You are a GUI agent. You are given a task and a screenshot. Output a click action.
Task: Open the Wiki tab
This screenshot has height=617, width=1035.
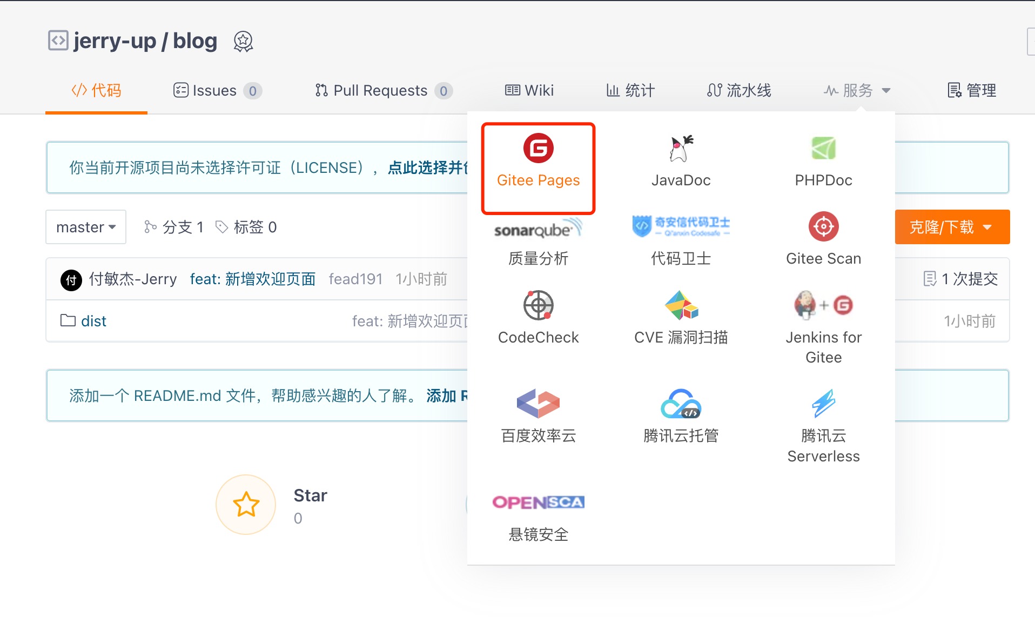(x=529, y=90)
